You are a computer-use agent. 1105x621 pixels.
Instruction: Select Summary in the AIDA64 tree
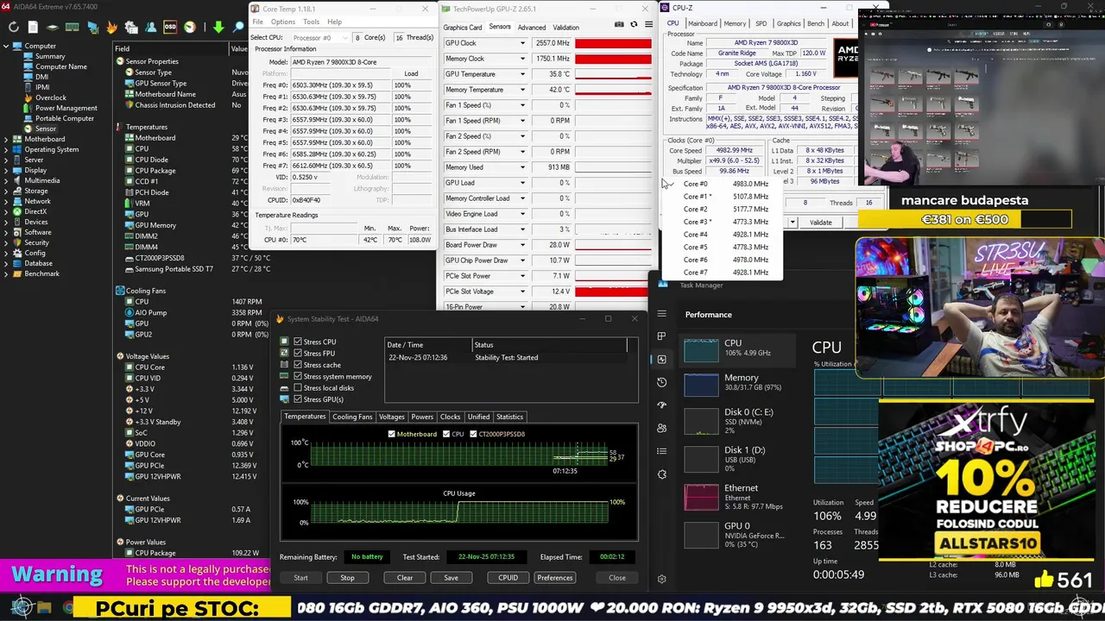(50, 56)
